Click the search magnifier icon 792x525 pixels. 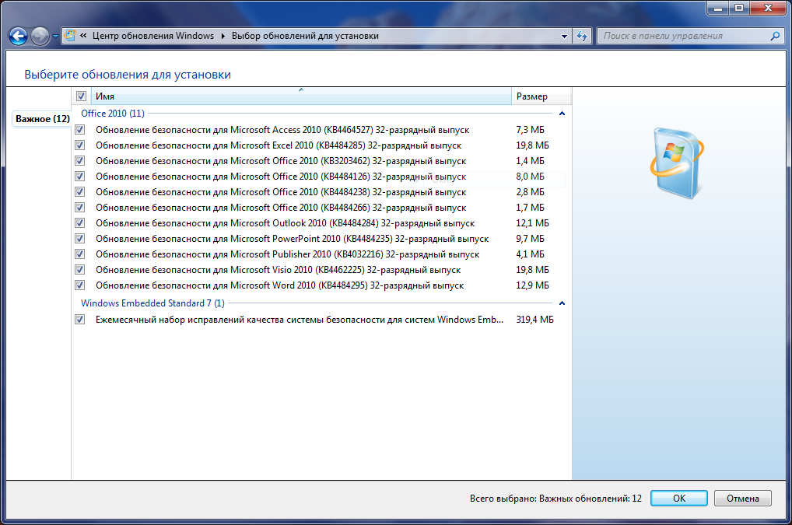[776, 36]
